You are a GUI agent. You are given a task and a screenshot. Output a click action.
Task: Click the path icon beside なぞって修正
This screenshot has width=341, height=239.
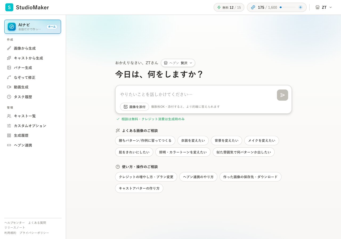tap(9, 77)
